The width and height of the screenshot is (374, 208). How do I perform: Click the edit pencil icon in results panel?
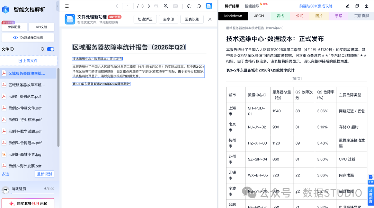(x=348, y=6)
